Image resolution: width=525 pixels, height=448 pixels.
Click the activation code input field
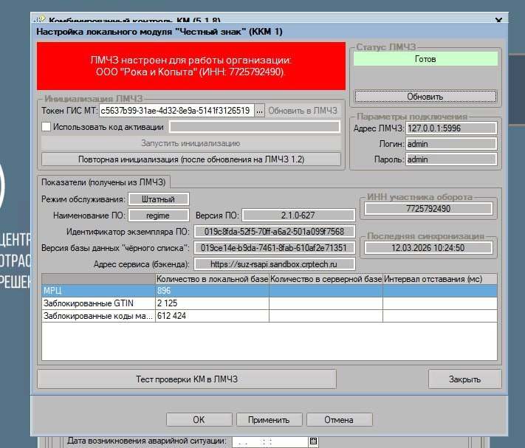[x=255, y=127]
